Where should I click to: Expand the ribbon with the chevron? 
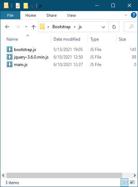[x=126, y=15]
